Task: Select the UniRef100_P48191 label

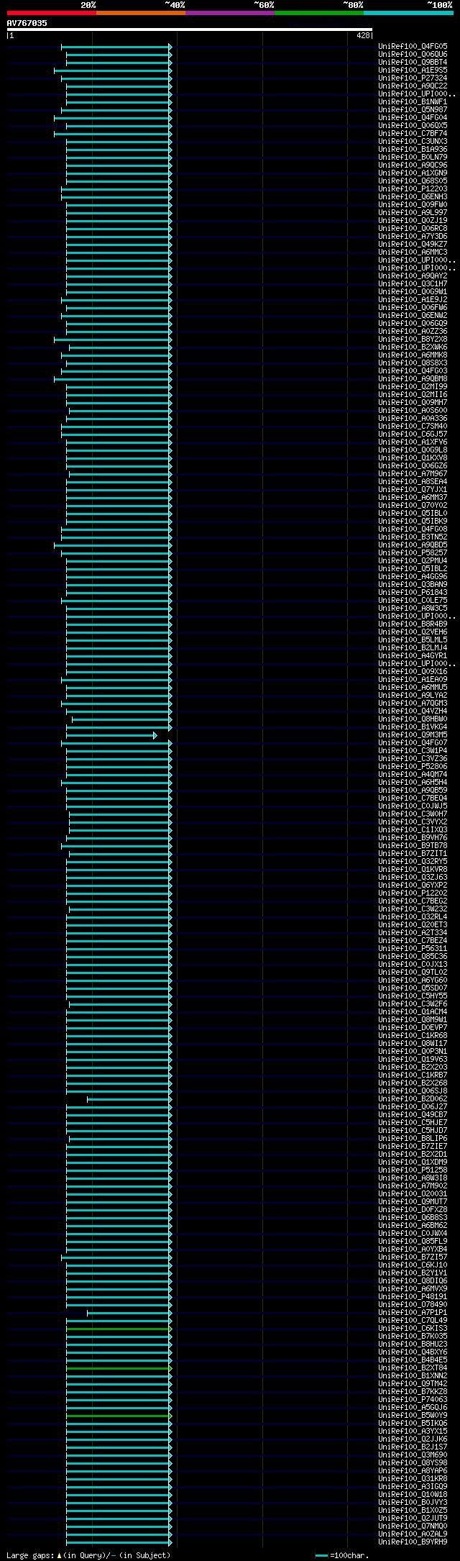Action: click(413, 1296)
